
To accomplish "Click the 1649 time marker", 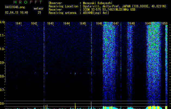I will (x=148, y=23).
